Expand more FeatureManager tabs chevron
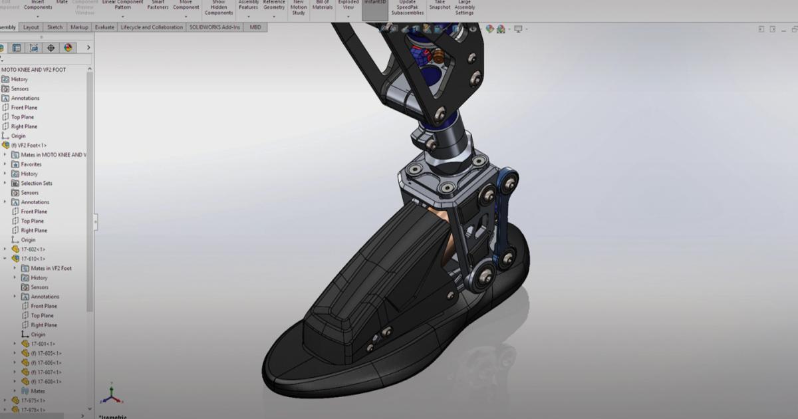This screenshot has height=419, width=798. coord(88,48)
